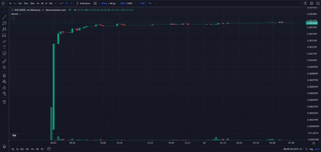This screenshot has width=321, height=152.
Task: Click the TradingView logo badge
Action: 14,135
